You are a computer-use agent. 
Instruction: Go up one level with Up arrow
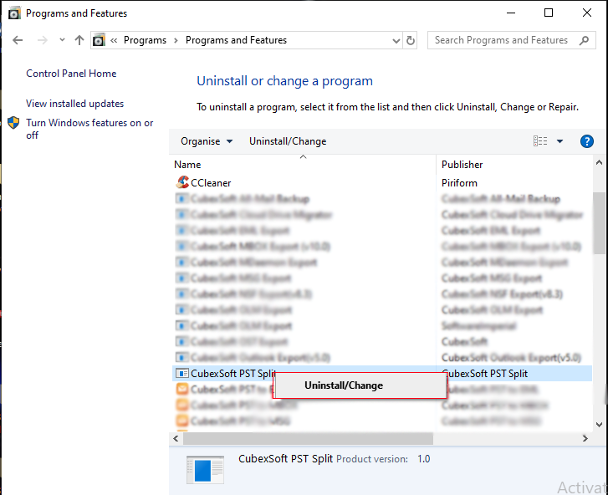click(79, 40)
